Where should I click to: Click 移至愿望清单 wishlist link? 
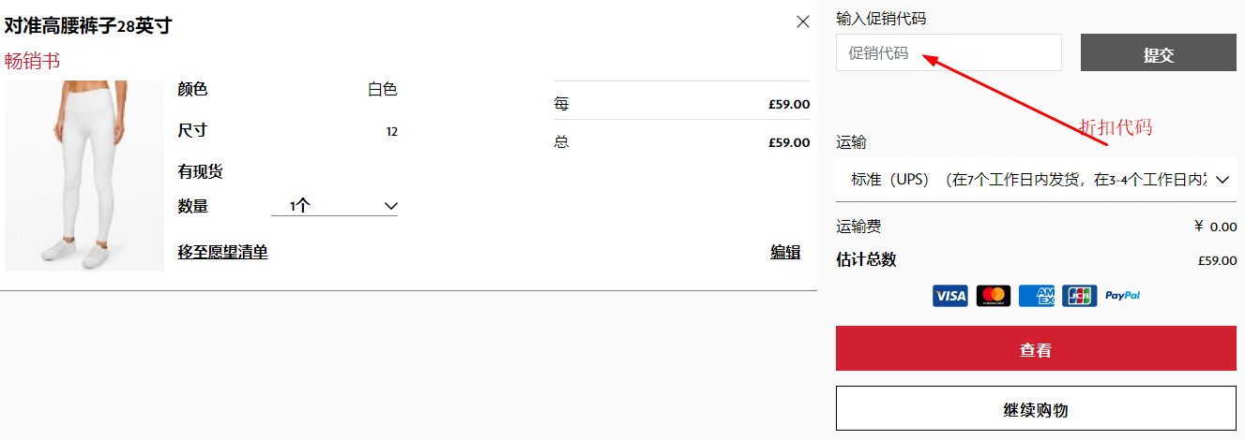click(222, 252)
